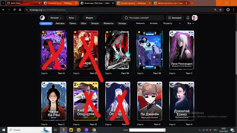Screen dimensions: 237x133
Task: Click the Апгрейд button
Action: (x=154, y=23)
